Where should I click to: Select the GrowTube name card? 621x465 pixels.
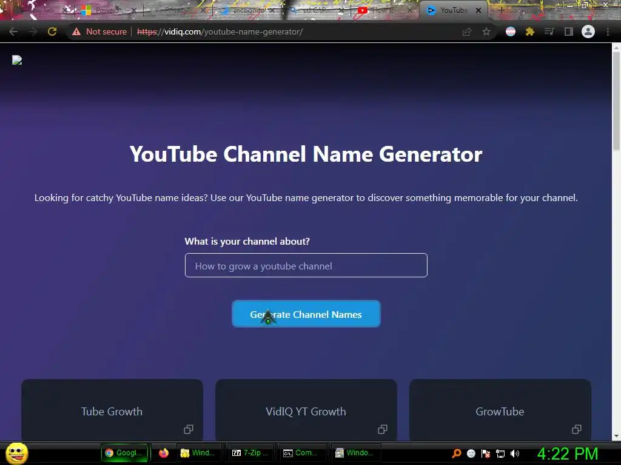tap(500, 410)
